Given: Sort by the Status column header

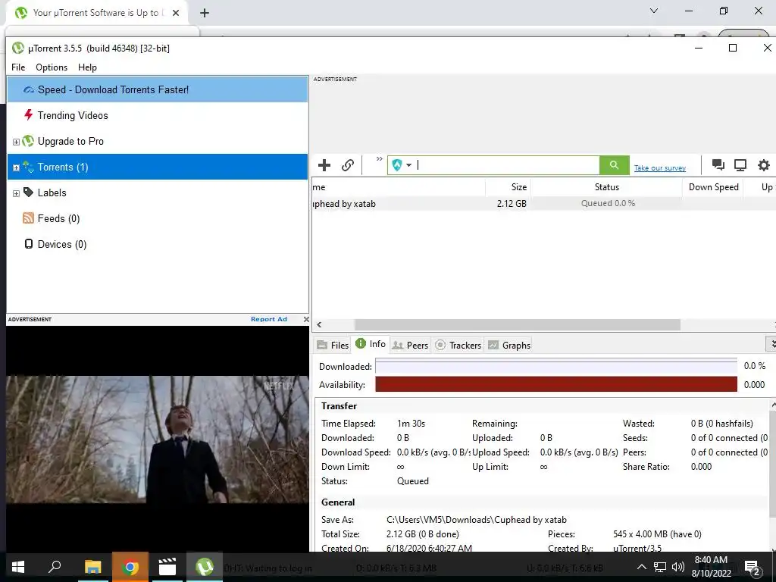Looking at the screenshot, I should tap(607, 187).
